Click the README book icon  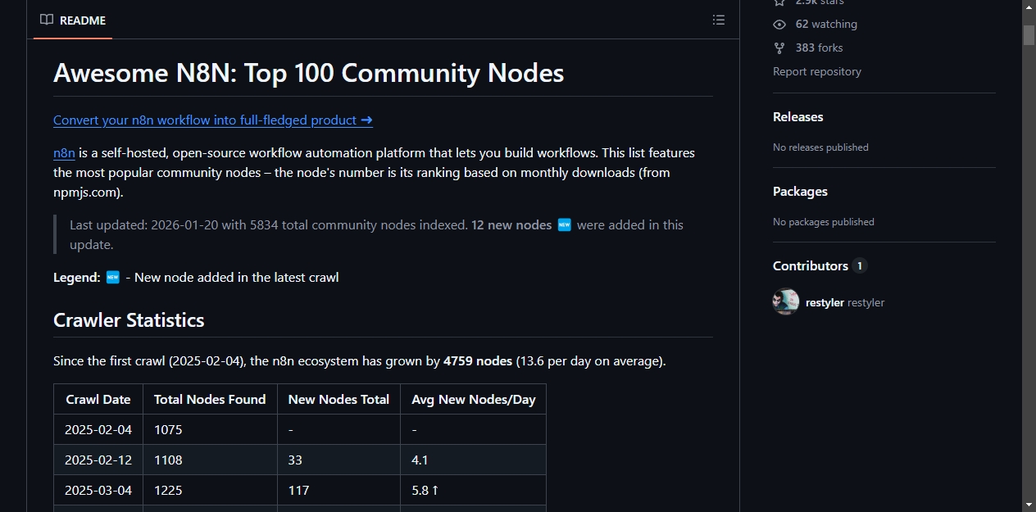click(x=47, y=20)
